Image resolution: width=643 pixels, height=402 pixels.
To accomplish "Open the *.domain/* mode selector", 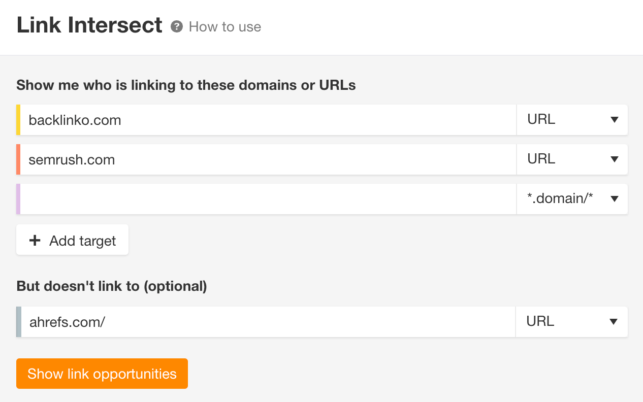I will click(572, 199).
